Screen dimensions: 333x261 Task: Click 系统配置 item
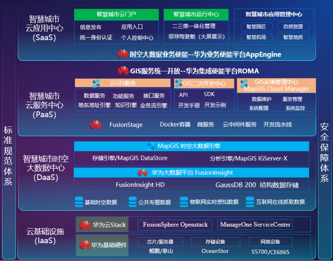tap(259, 108)
